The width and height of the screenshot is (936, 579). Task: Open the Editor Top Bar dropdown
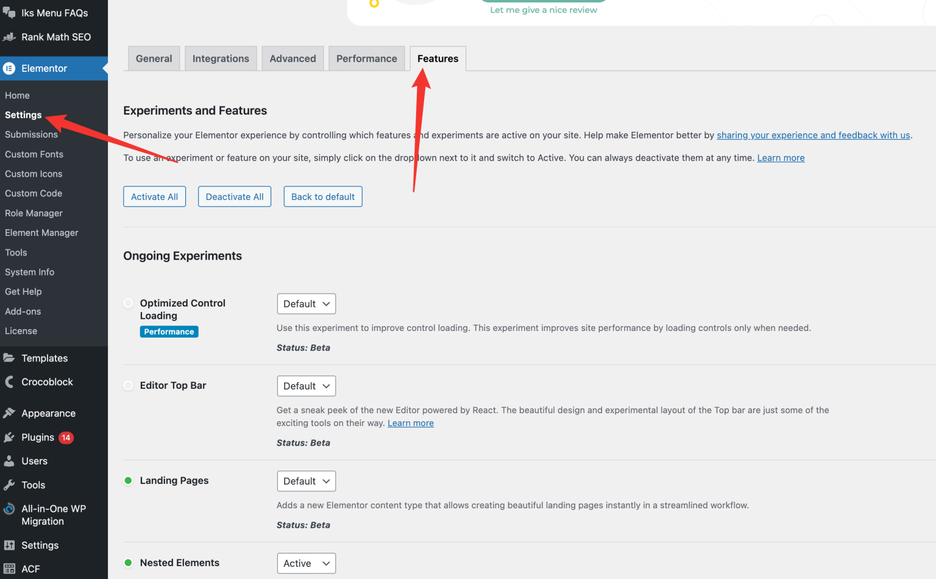click(x=306, y=386)
